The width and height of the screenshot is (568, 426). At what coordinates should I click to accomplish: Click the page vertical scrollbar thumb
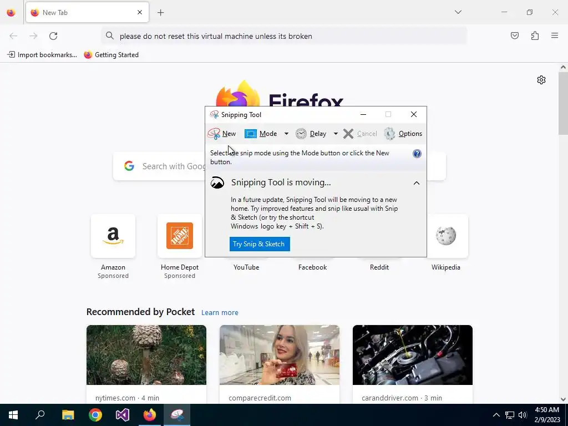(563, 103)
